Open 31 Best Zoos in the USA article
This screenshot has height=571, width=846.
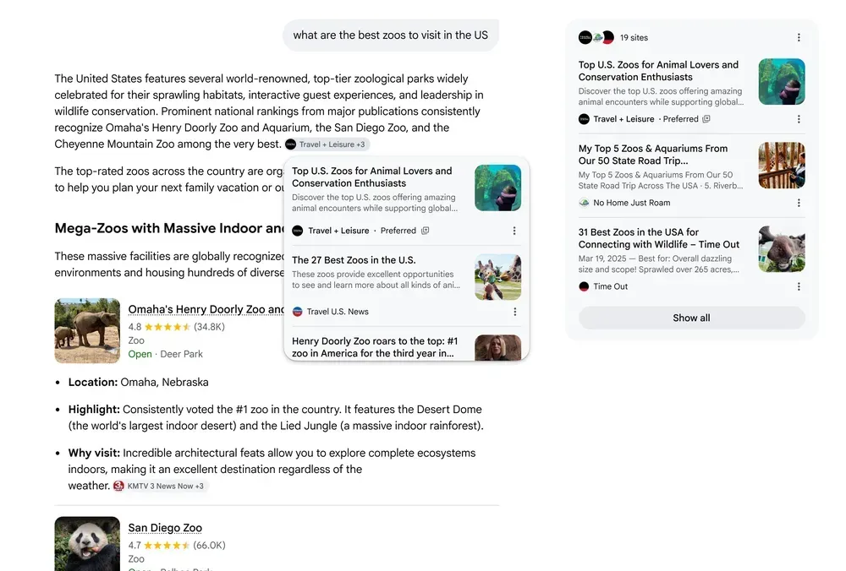pyautogui.click(x=659, y=238)
